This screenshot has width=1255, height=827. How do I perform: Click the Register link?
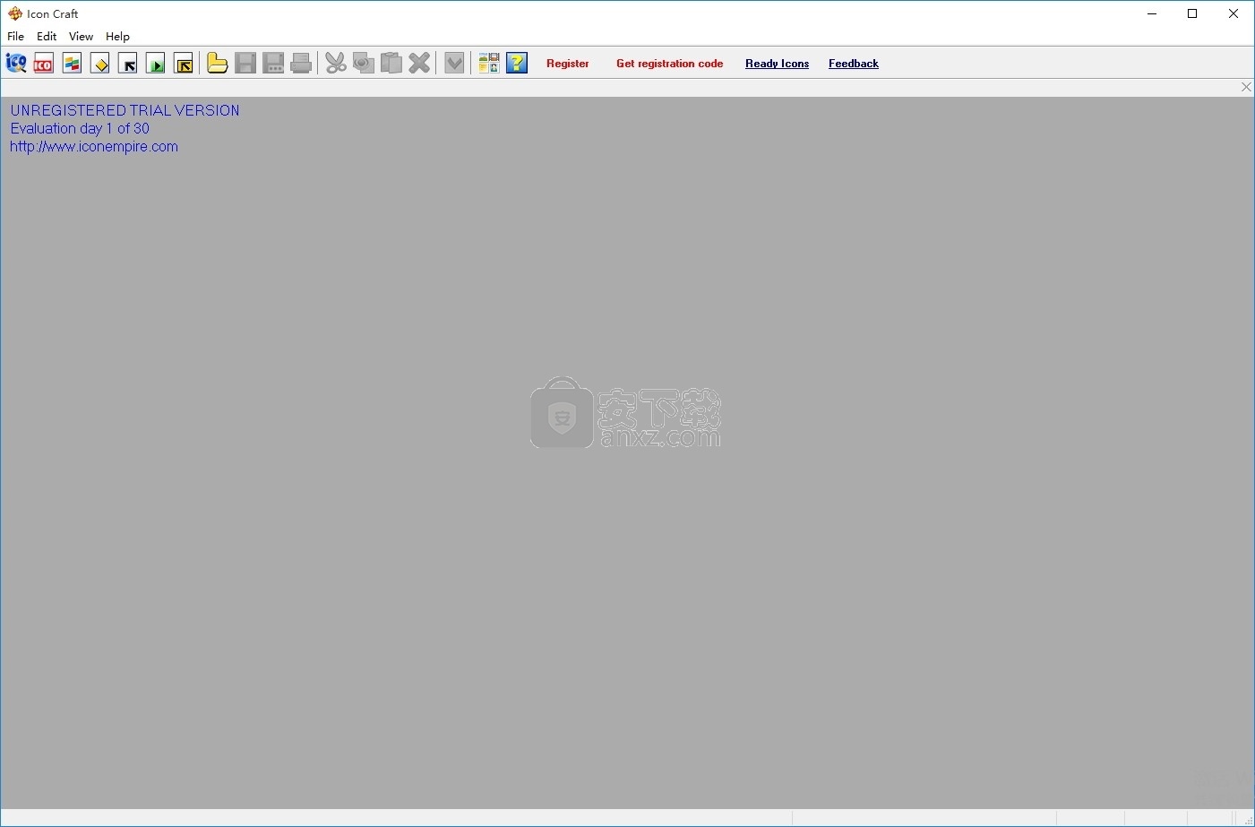[x=568, y=64]
